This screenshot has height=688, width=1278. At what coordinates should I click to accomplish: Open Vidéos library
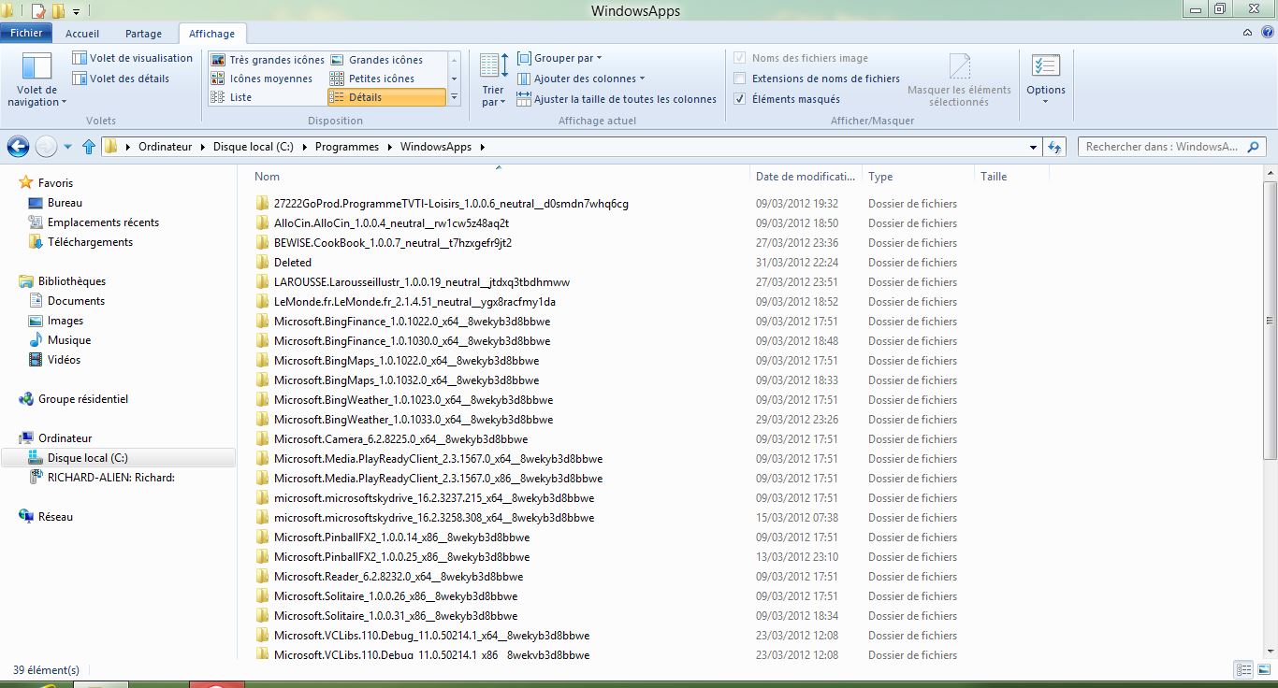point(54,360)
